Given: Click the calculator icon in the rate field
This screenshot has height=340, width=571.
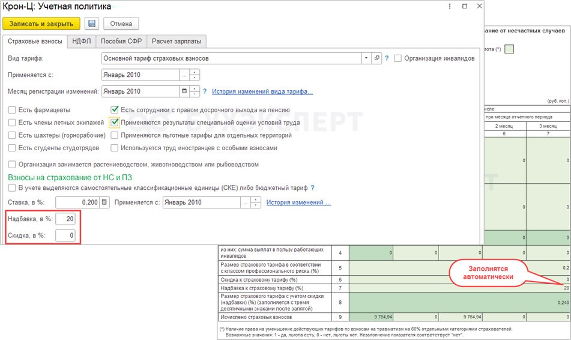Looking at the screenshot, I should (105, 202).
